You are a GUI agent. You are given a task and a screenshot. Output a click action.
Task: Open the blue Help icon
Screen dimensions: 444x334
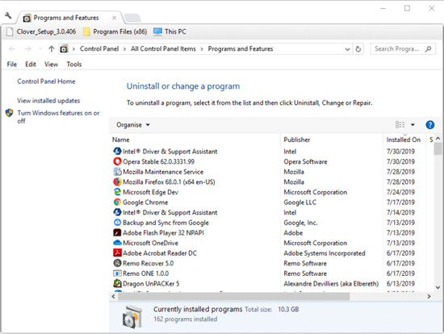click(x=429, y=125)
